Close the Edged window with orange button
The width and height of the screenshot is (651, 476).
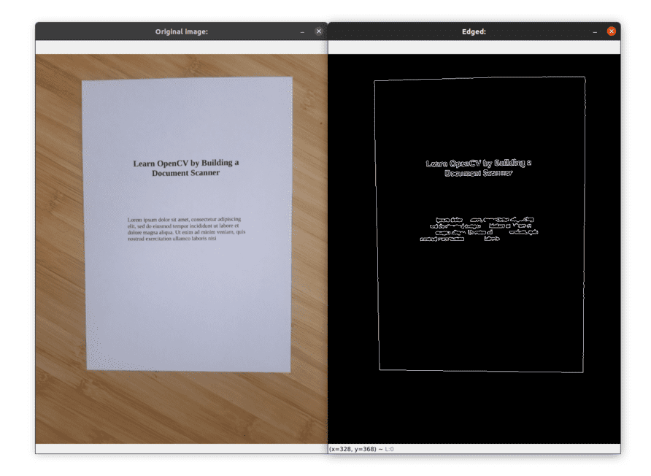(x=611, y=31)
